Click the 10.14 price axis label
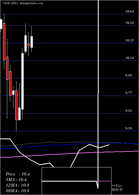This screenshot has width=139, height=195. coord(130,58)
